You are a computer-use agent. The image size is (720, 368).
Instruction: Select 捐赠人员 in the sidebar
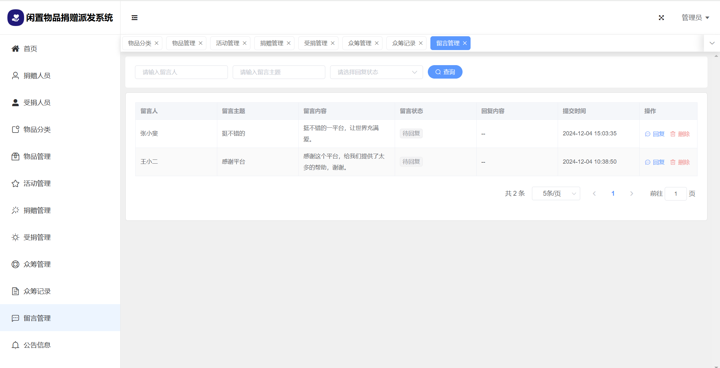(37, 75)
